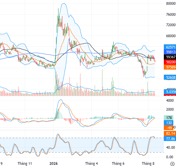Screen dimensions: 176x166
Task: Open chart settings gear icon
Action: click(x=172, y=164)
